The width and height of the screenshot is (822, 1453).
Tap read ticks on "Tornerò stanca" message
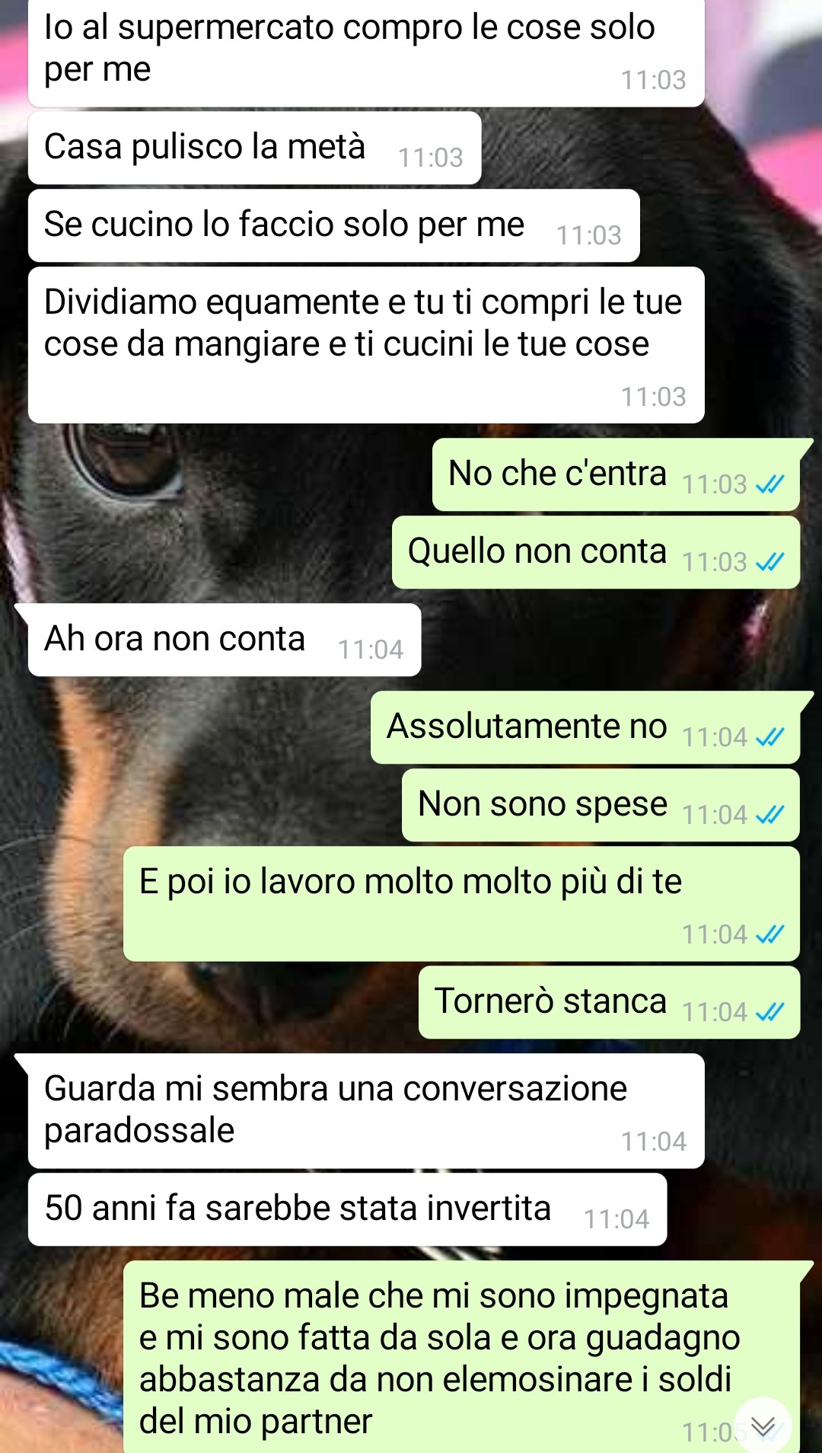pyautogui.click(x=769, y=1012)
